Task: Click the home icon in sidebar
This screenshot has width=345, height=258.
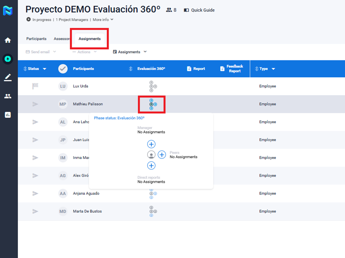Action: point(8,40)
